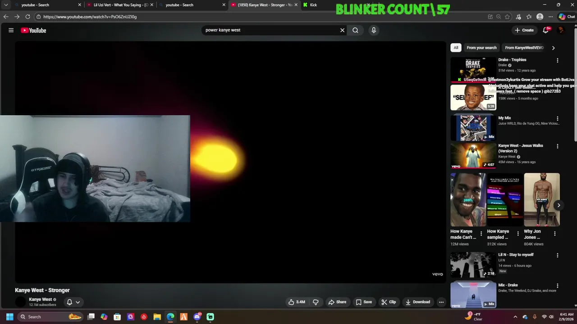Open options for Why Jon Jones short
Image resolution: width=577 pixels, height=324 pixels.
[x=554, y=234]
